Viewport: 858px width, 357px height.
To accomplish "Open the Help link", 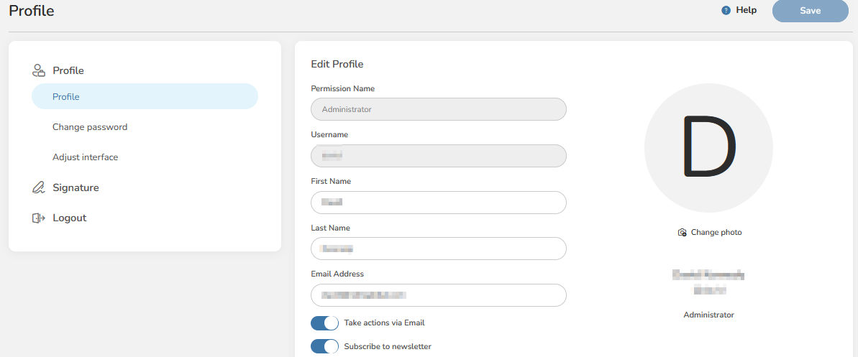I will point(746,11).
